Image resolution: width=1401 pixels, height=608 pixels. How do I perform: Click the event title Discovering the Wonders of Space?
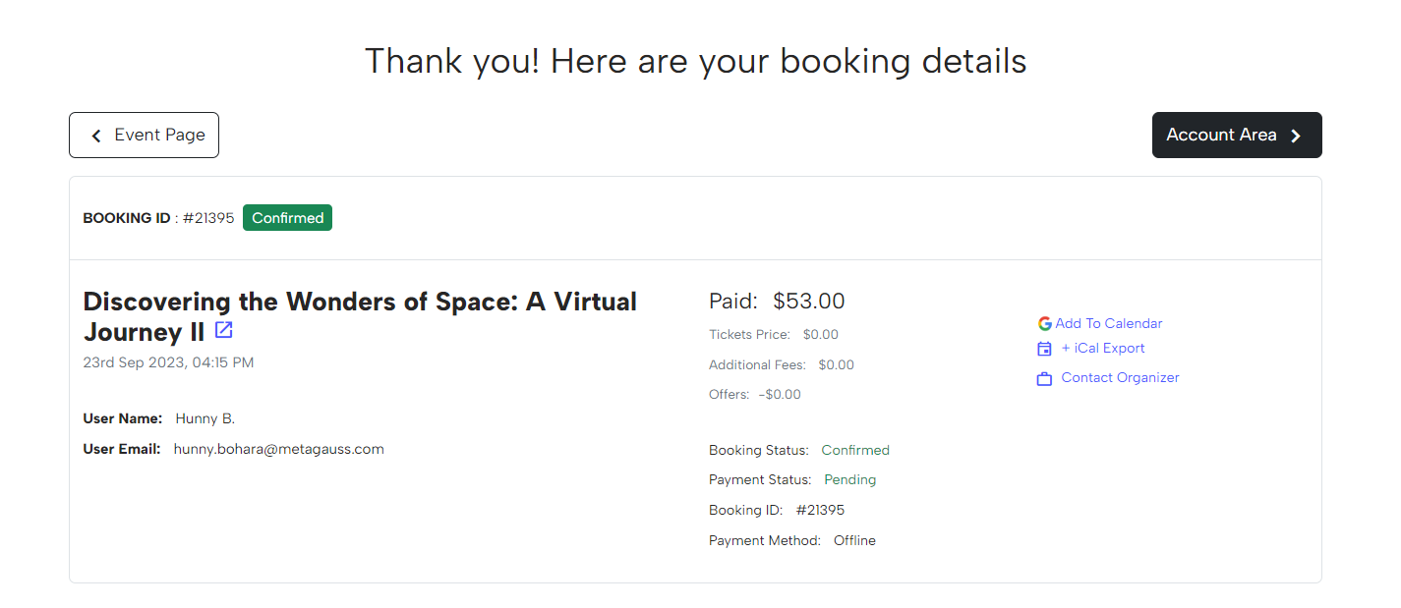[x=359, y=302]
